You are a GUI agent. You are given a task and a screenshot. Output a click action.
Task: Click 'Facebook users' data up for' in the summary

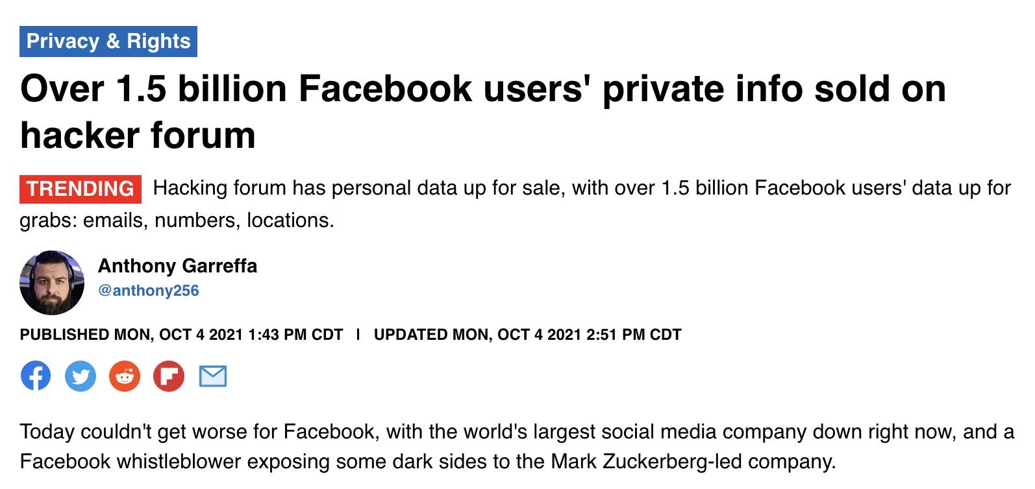(883, 188)
